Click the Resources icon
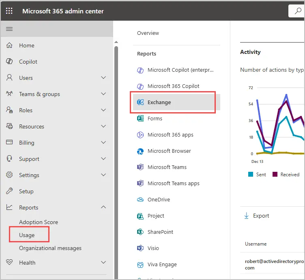This screenshot has width=305, height=280. tap(9, 126)
